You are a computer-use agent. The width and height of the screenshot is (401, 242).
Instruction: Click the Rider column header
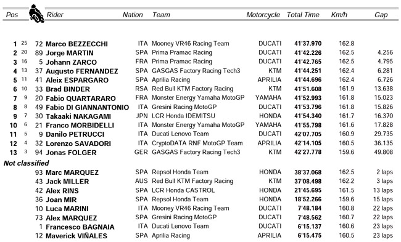click(x=55, y=15)
